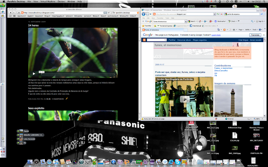Open the Devices menu in Parallels Desktop
The image size is (268, 167).
[61, 1]
